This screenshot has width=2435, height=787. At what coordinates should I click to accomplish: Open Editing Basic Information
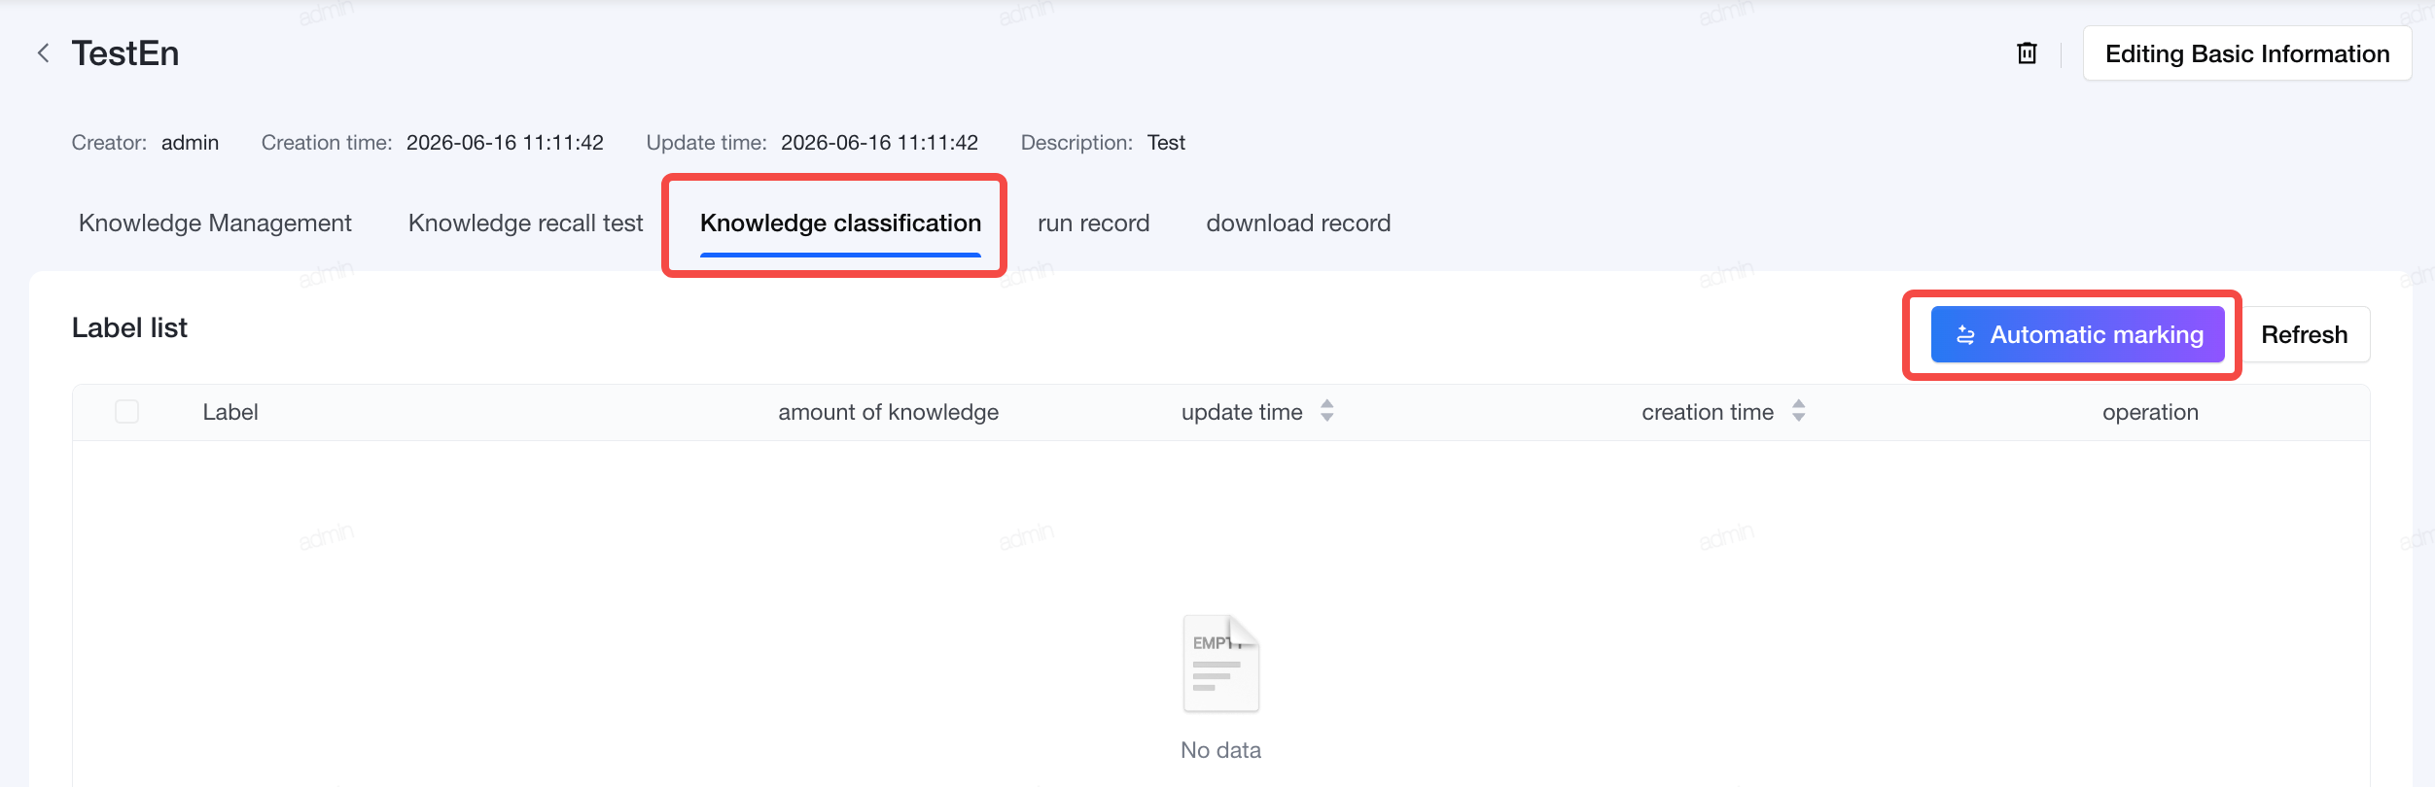[x=2246, y=53]
